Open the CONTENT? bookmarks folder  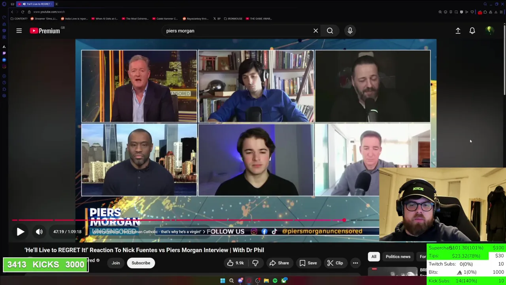pos(19,19)
